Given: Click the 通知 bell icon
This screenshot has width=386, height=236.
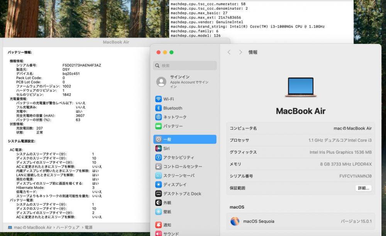Looking at the screenshot, I should 159,225.
